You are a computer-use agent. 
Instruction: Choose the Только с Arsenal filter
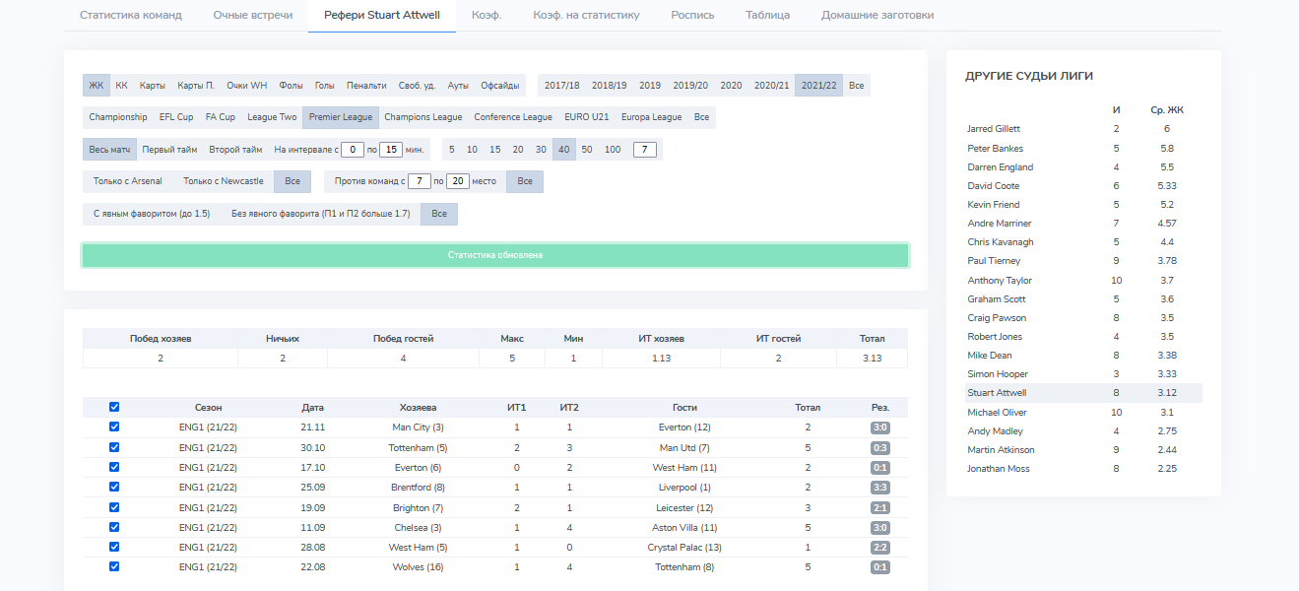tap(127, 181)
